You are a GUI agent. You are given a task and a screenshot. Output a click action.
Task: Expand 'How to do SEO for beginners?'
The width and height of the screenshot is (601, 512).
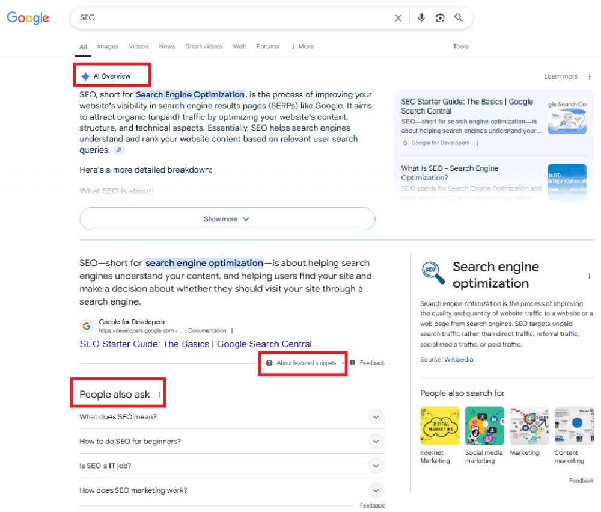point(232,442)
